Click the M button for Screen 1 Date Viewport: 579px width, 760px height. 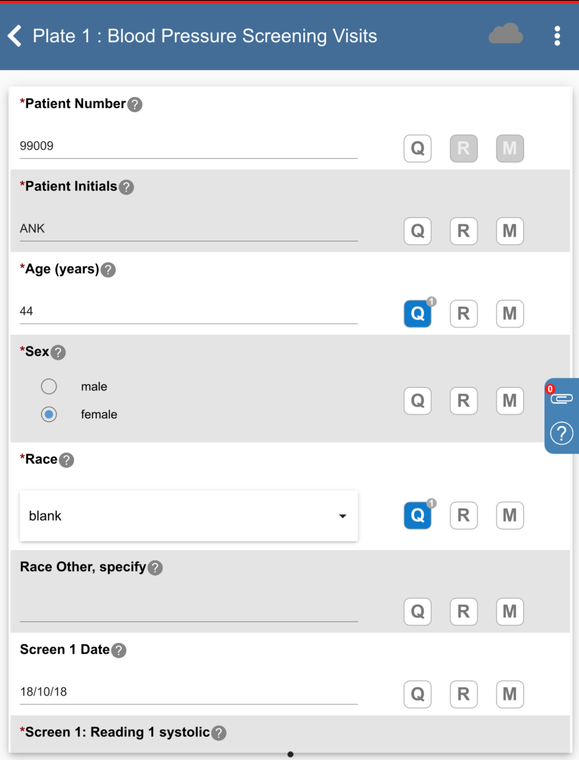510,694
